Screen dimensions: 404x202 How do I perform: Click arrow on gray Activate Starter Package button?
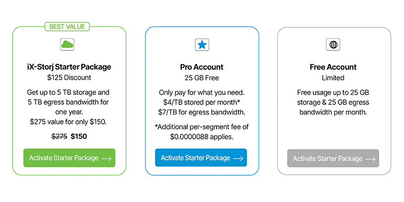(370, 159)
